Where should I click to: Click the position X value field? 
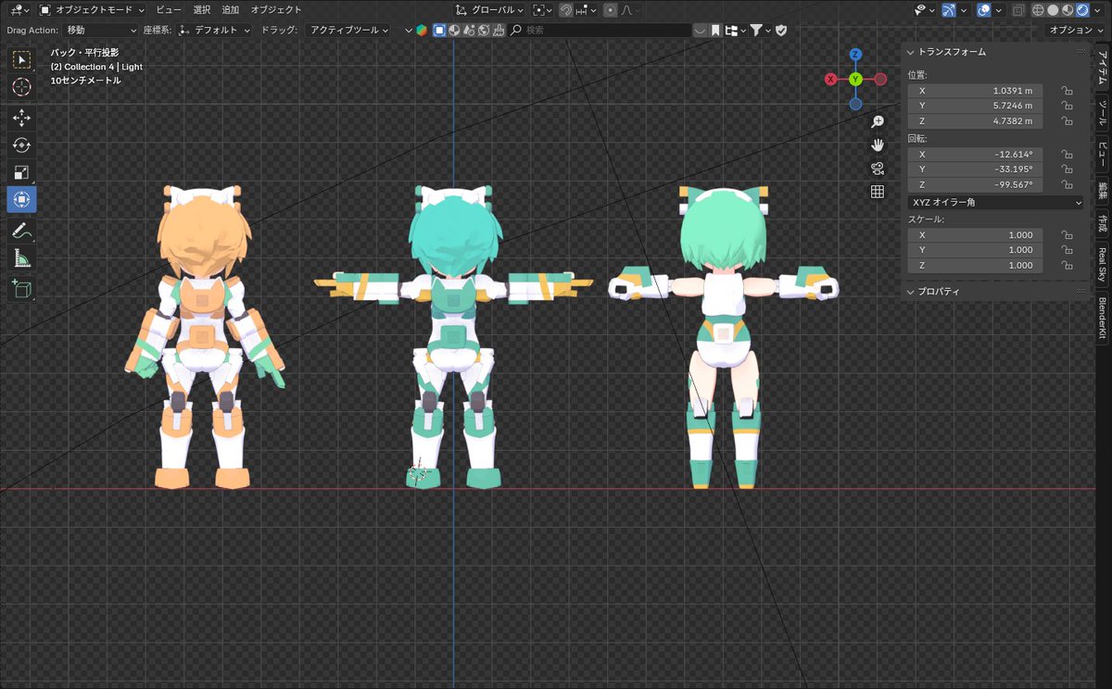975,91
